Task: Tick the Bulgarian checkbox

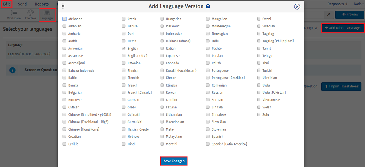Action: (x=64, y=93)
